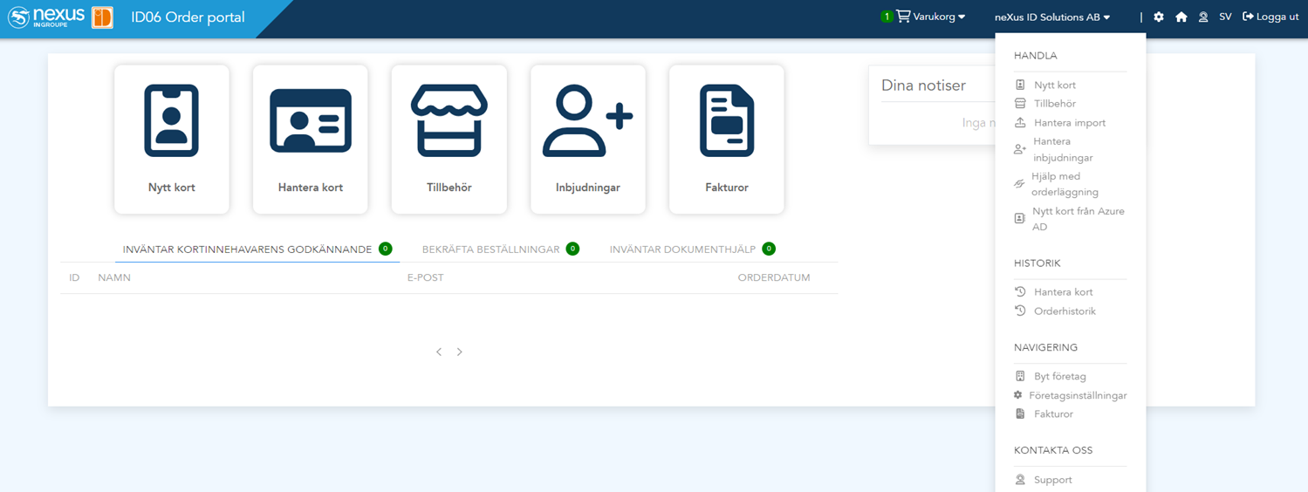
Task: Click the shop icon beside Tillbehör menu item
Action: pyautogui.click(x=1020, y=104)
